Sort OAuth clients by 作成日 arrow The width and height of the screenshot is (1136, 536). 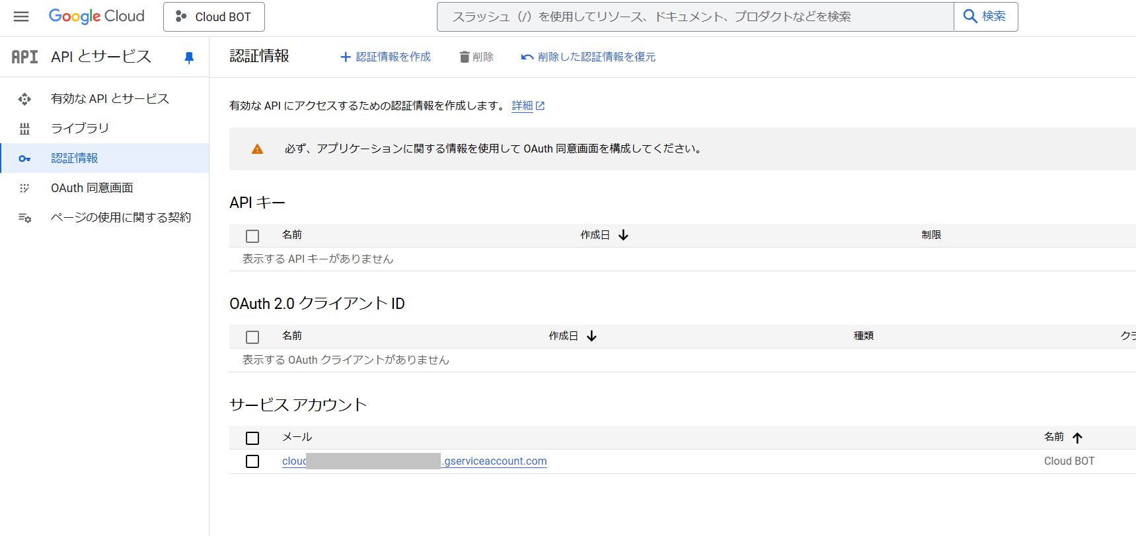[x=591, y=336]
